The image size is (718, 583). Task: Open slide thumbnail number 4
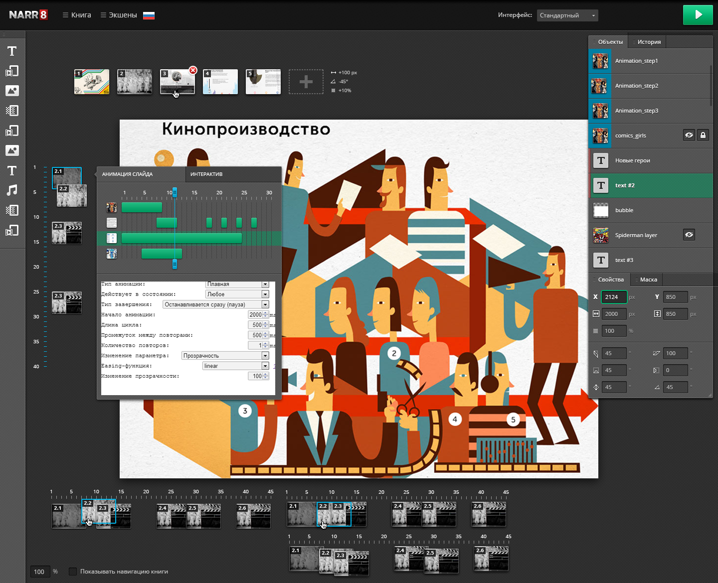click(x=220, y=82)
